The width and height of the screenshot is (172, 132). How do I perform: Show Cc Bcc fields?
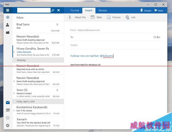(x=157, y=37)
